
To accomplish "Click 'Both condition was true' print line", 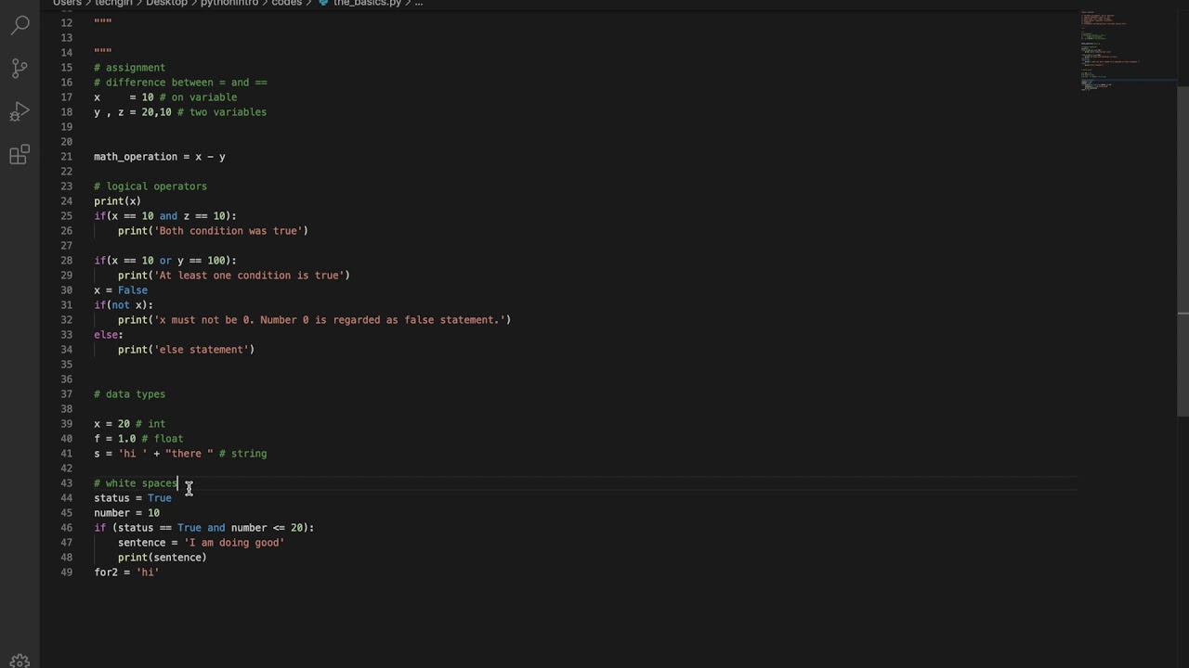I will [x=213, y=231].
